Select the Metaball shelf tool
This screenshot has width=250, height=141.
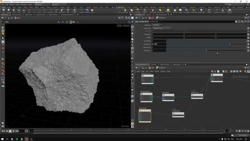pos(87,11)
